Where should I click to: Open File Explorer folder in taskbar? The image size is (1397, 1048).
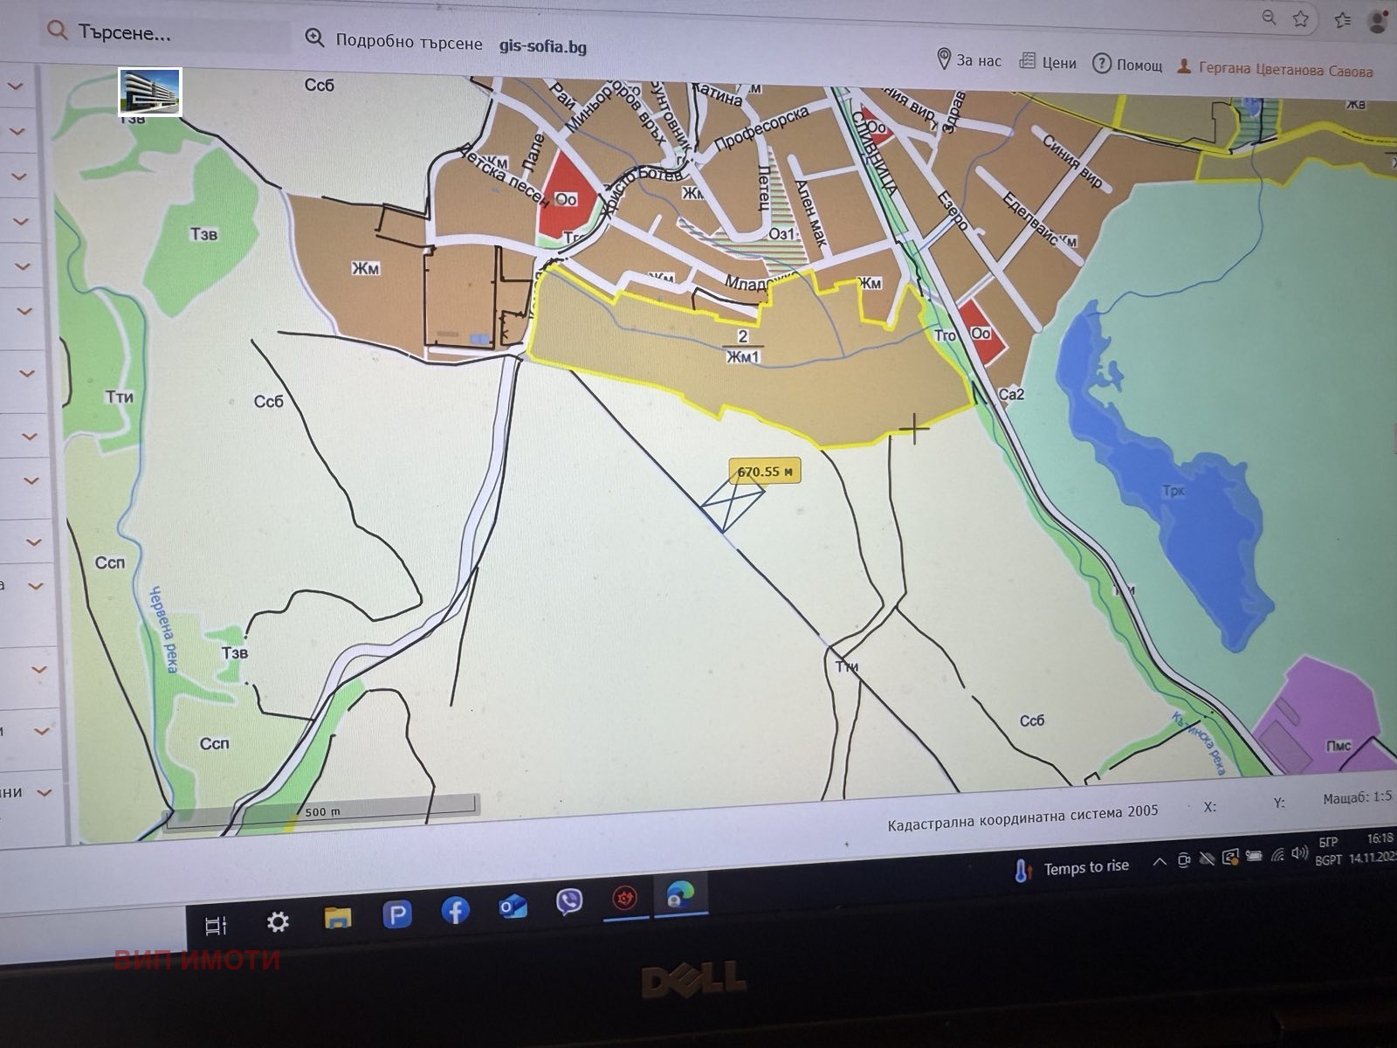[337, 917]
